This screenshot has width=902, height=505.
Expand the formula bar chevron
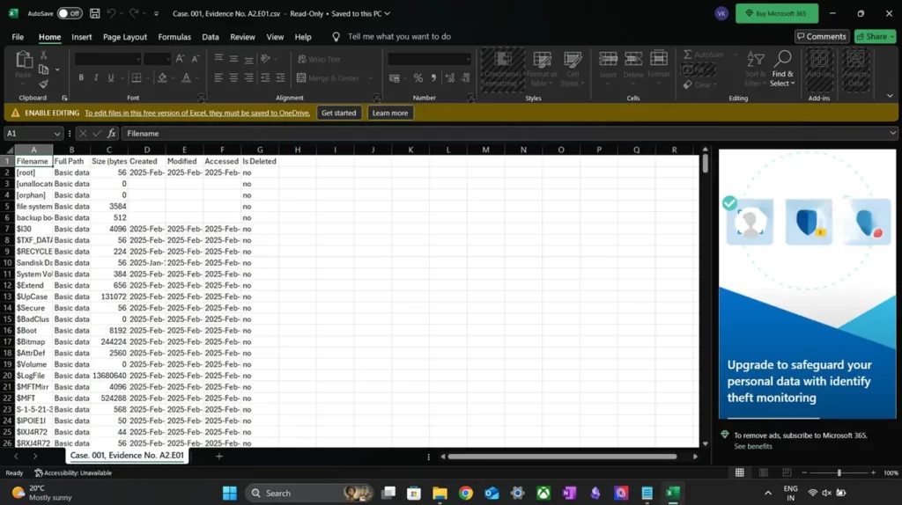pos(892,134)
